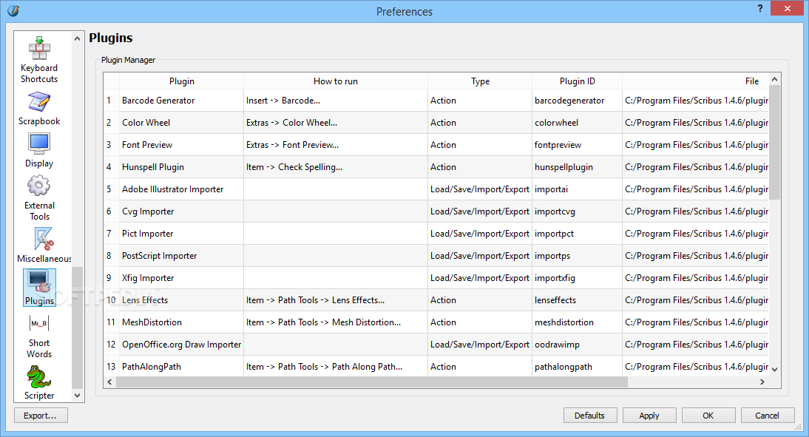
Task: Select the Plugins preferences section
Action: click(39, 288)
